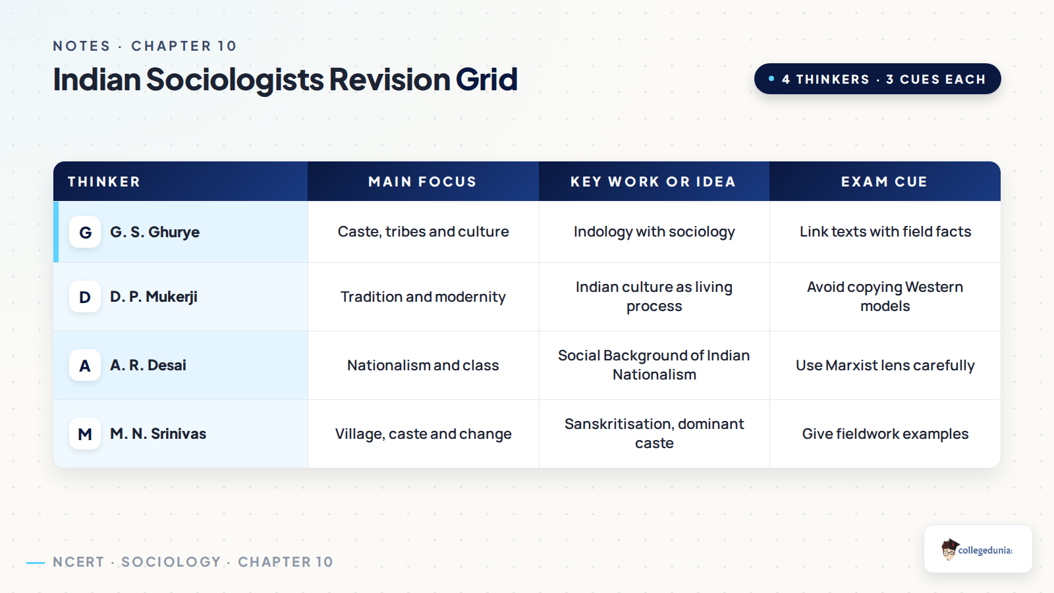The image size is (1054, 593).
Task: Click the name D. P. Mukerji
Action: [153, 297]
